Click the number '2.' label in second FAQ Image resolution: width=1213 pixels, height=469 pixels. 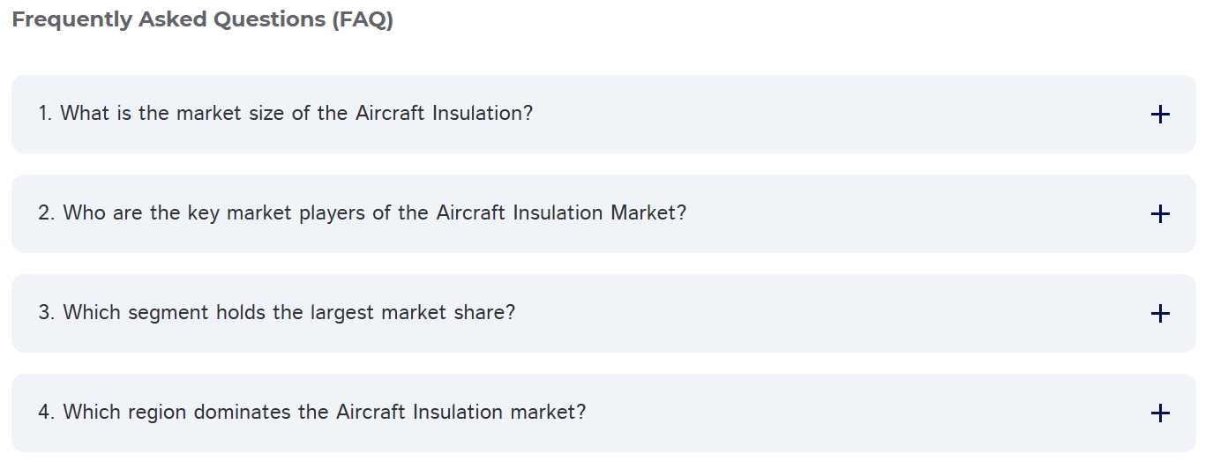[x=46, y=213]
